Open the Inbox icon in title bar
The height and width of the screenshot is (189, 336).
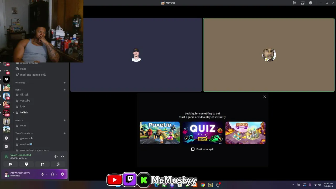click(303, 3)
